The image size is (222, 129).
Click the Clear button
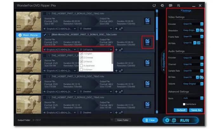[150, 120]
